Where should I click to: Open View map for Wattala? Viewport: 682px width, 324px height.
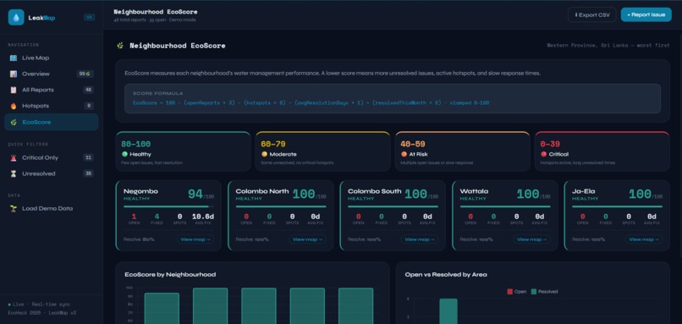[531, 239]
